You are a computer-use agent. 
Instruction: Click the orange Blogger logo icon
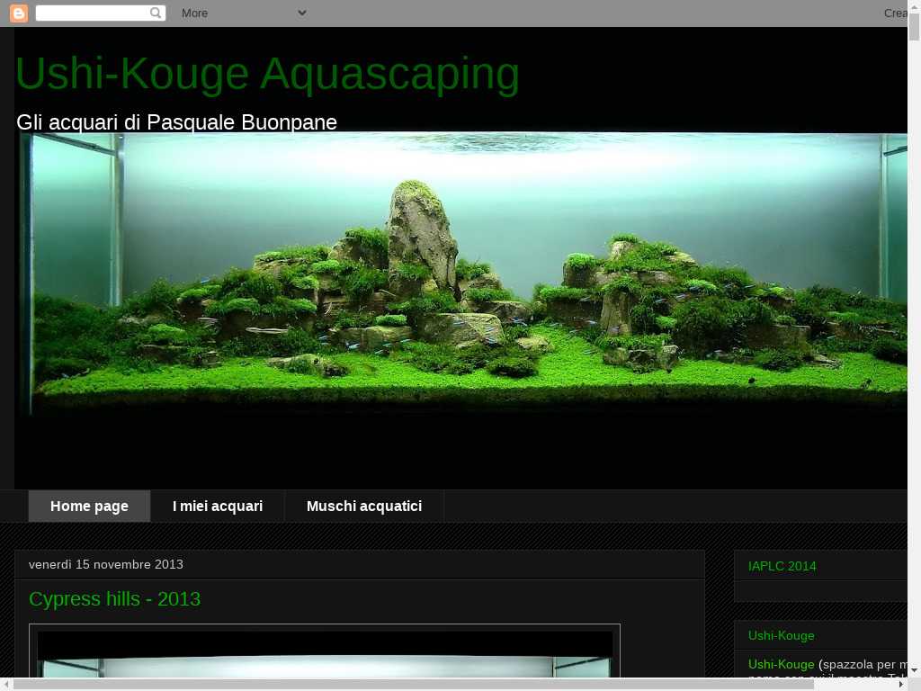coord(19,13)
